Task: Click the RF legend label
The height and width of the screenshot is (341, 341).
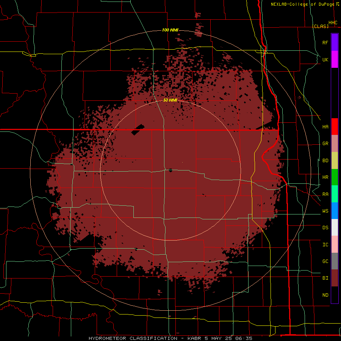Action: 325,42
